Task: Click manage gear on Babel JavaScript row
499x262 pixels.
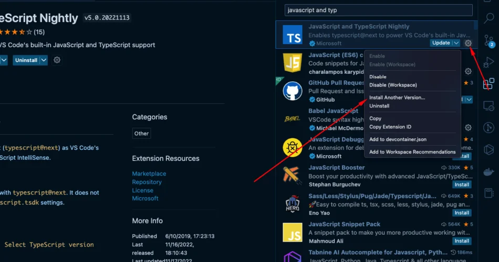Action: pos(468,127)
